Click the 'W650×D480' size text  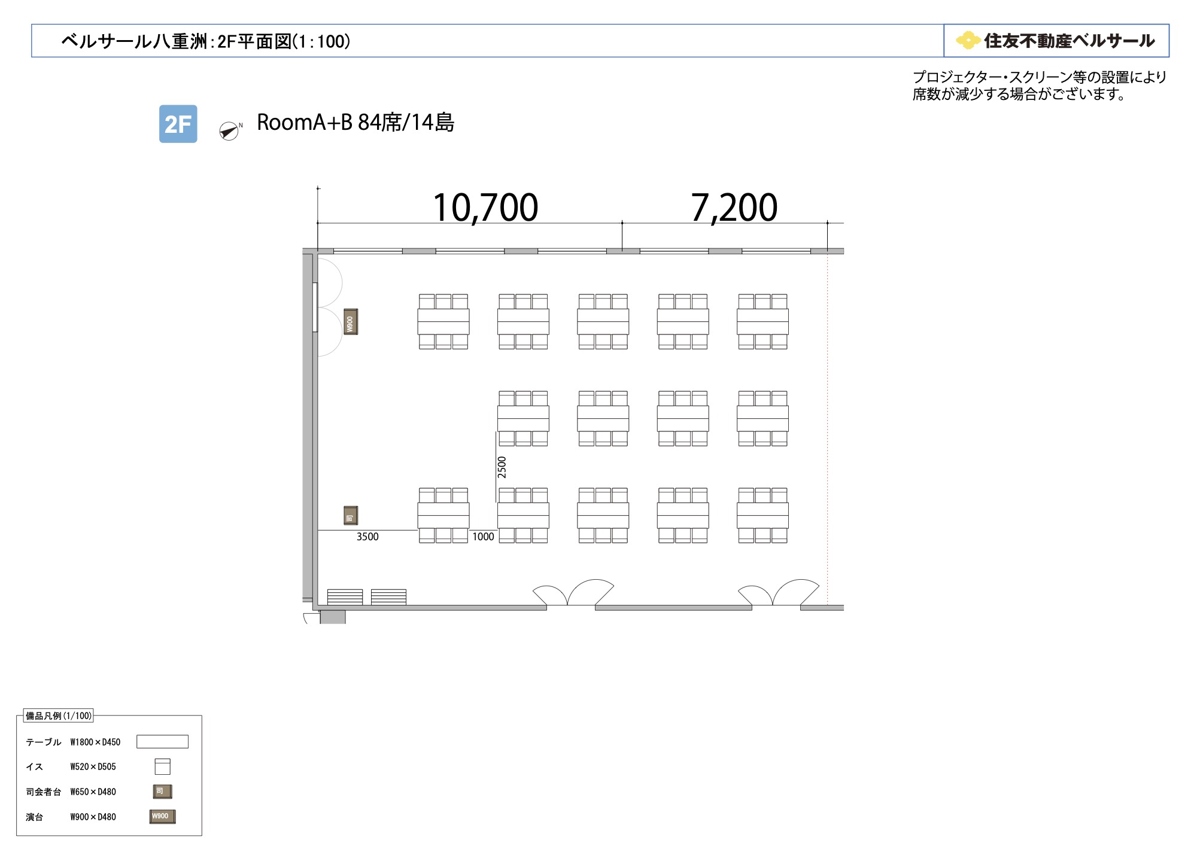93,792
